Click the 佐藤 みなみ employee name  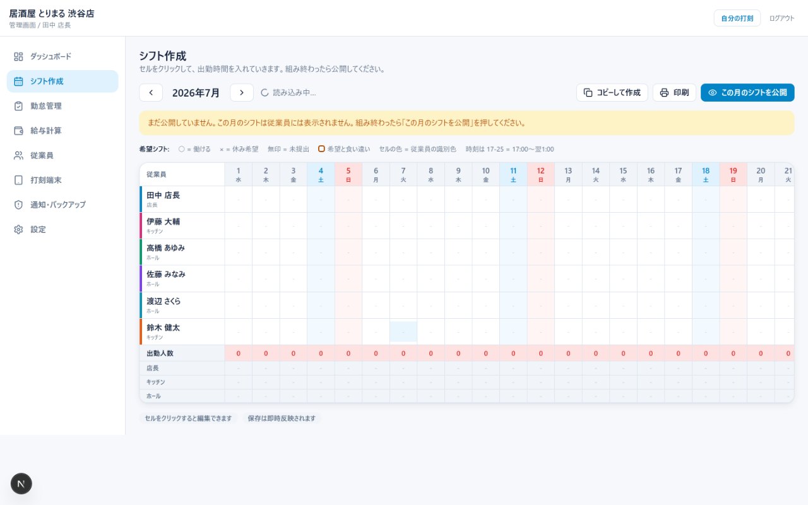point(166,275)
